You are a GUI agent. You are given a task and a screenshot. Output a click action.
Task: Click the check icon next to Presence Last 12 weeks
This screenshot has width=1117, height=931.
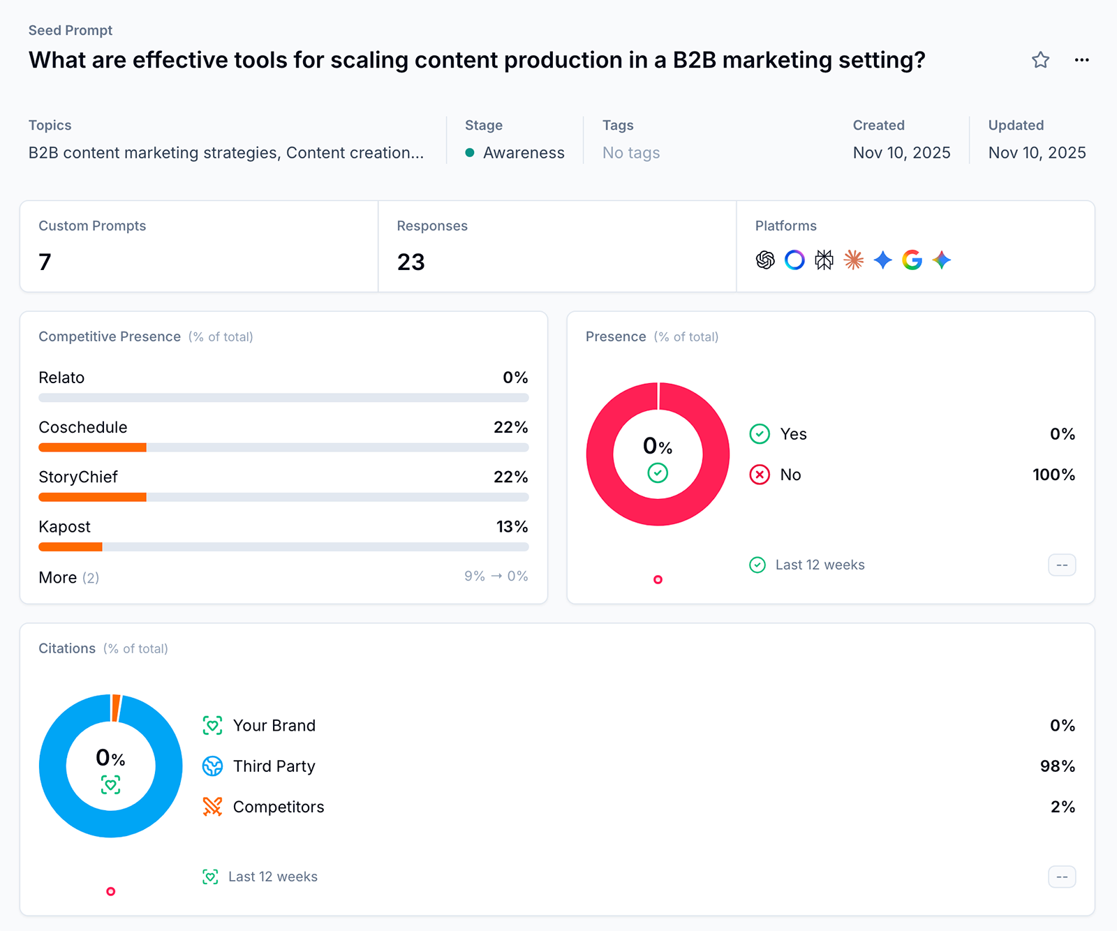[x=757, y=565]
